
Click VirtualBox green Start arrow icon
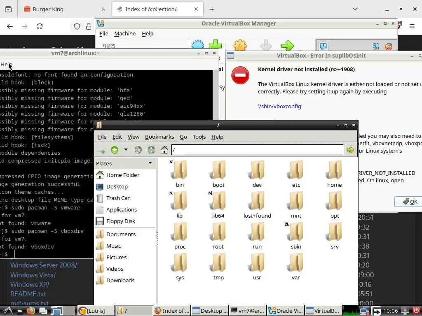tap(288, 45)
